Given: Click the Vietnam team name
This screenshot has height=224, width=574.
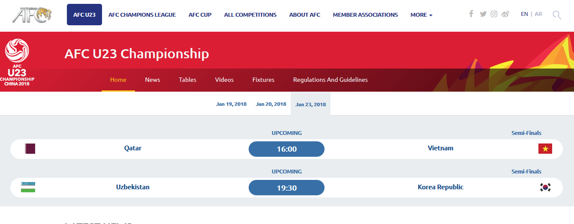Looking at the screenshot, I should (441, 148).
